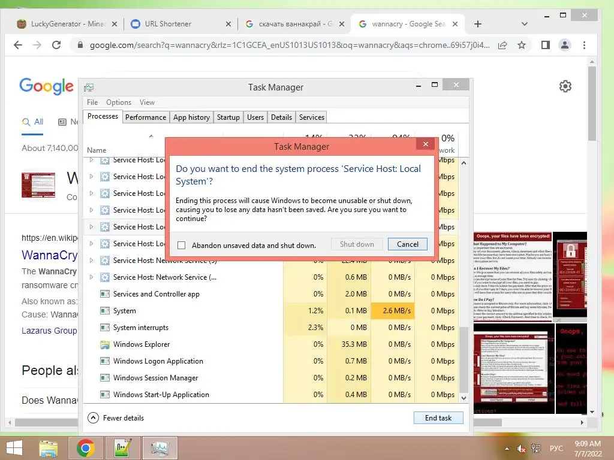Click the Task Manager taskbar icon

tap(159, 448)
